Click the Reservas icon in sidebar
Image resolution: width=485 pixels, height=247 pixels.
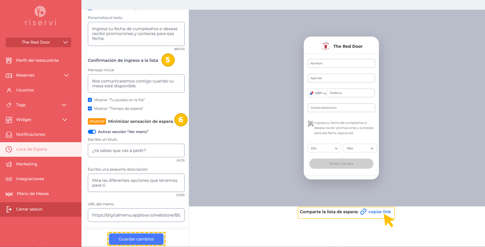[x=9, y=75]
